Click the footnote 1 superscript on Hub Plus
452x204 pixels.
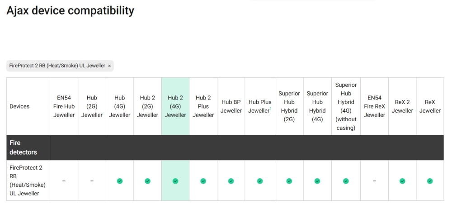(271, 109)
